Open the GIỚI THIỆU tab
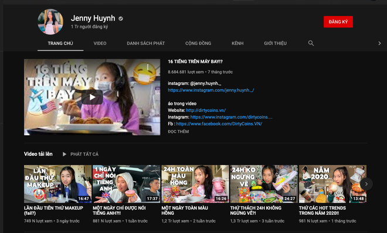The width and height of the screenshot is (387, 233). 275,43
